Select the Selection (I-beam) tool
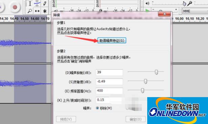The height and width of the screenshot is (124, 208). point(30,4)
